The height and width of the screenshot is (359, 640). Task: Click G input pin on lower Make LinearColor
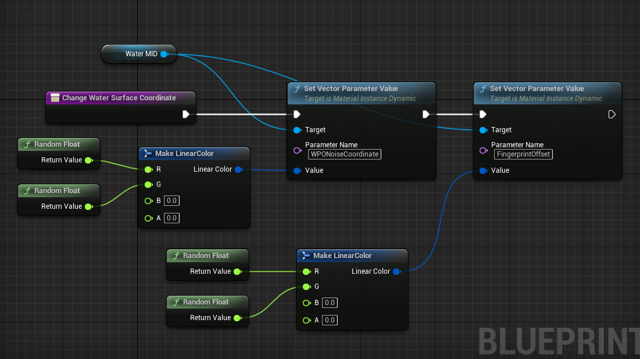click(x=306, y=287)
